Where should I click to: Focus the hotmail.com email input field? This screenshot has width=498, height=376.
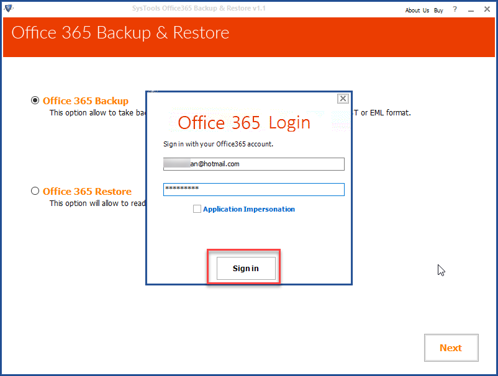coord(254,164)
